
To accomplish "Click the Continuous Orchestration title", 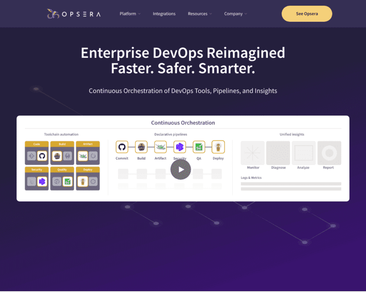I will coord(183,123).
